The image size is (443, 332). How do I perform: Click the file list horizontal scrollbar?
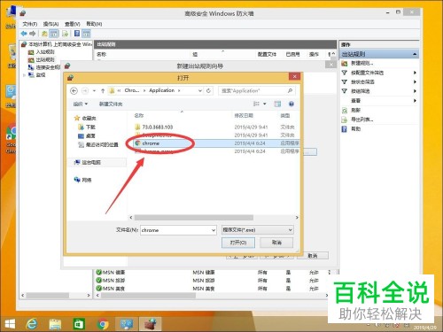tap(194, 218)
